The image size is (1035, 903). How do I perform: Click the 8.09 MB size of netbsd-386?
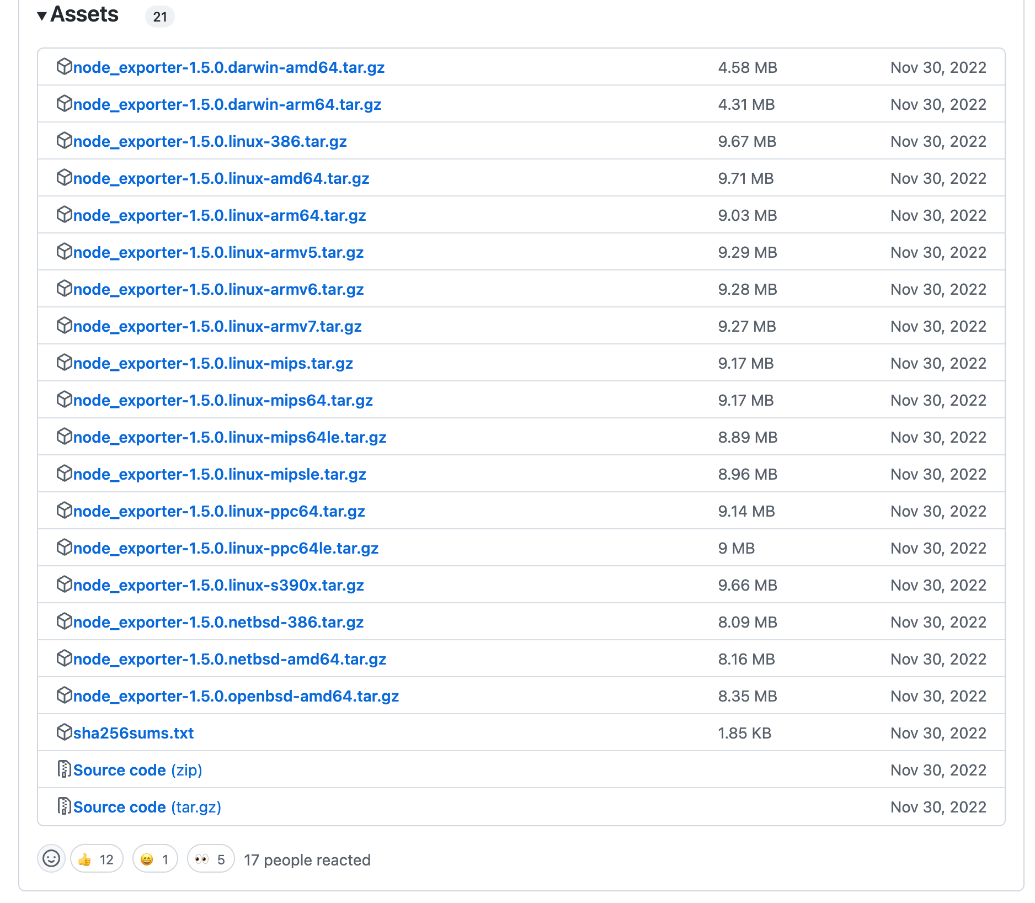click(748, 622)
